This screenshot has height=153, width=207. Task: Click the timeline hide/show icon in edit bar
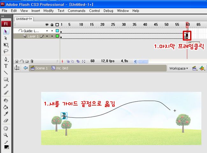point(17,68)
